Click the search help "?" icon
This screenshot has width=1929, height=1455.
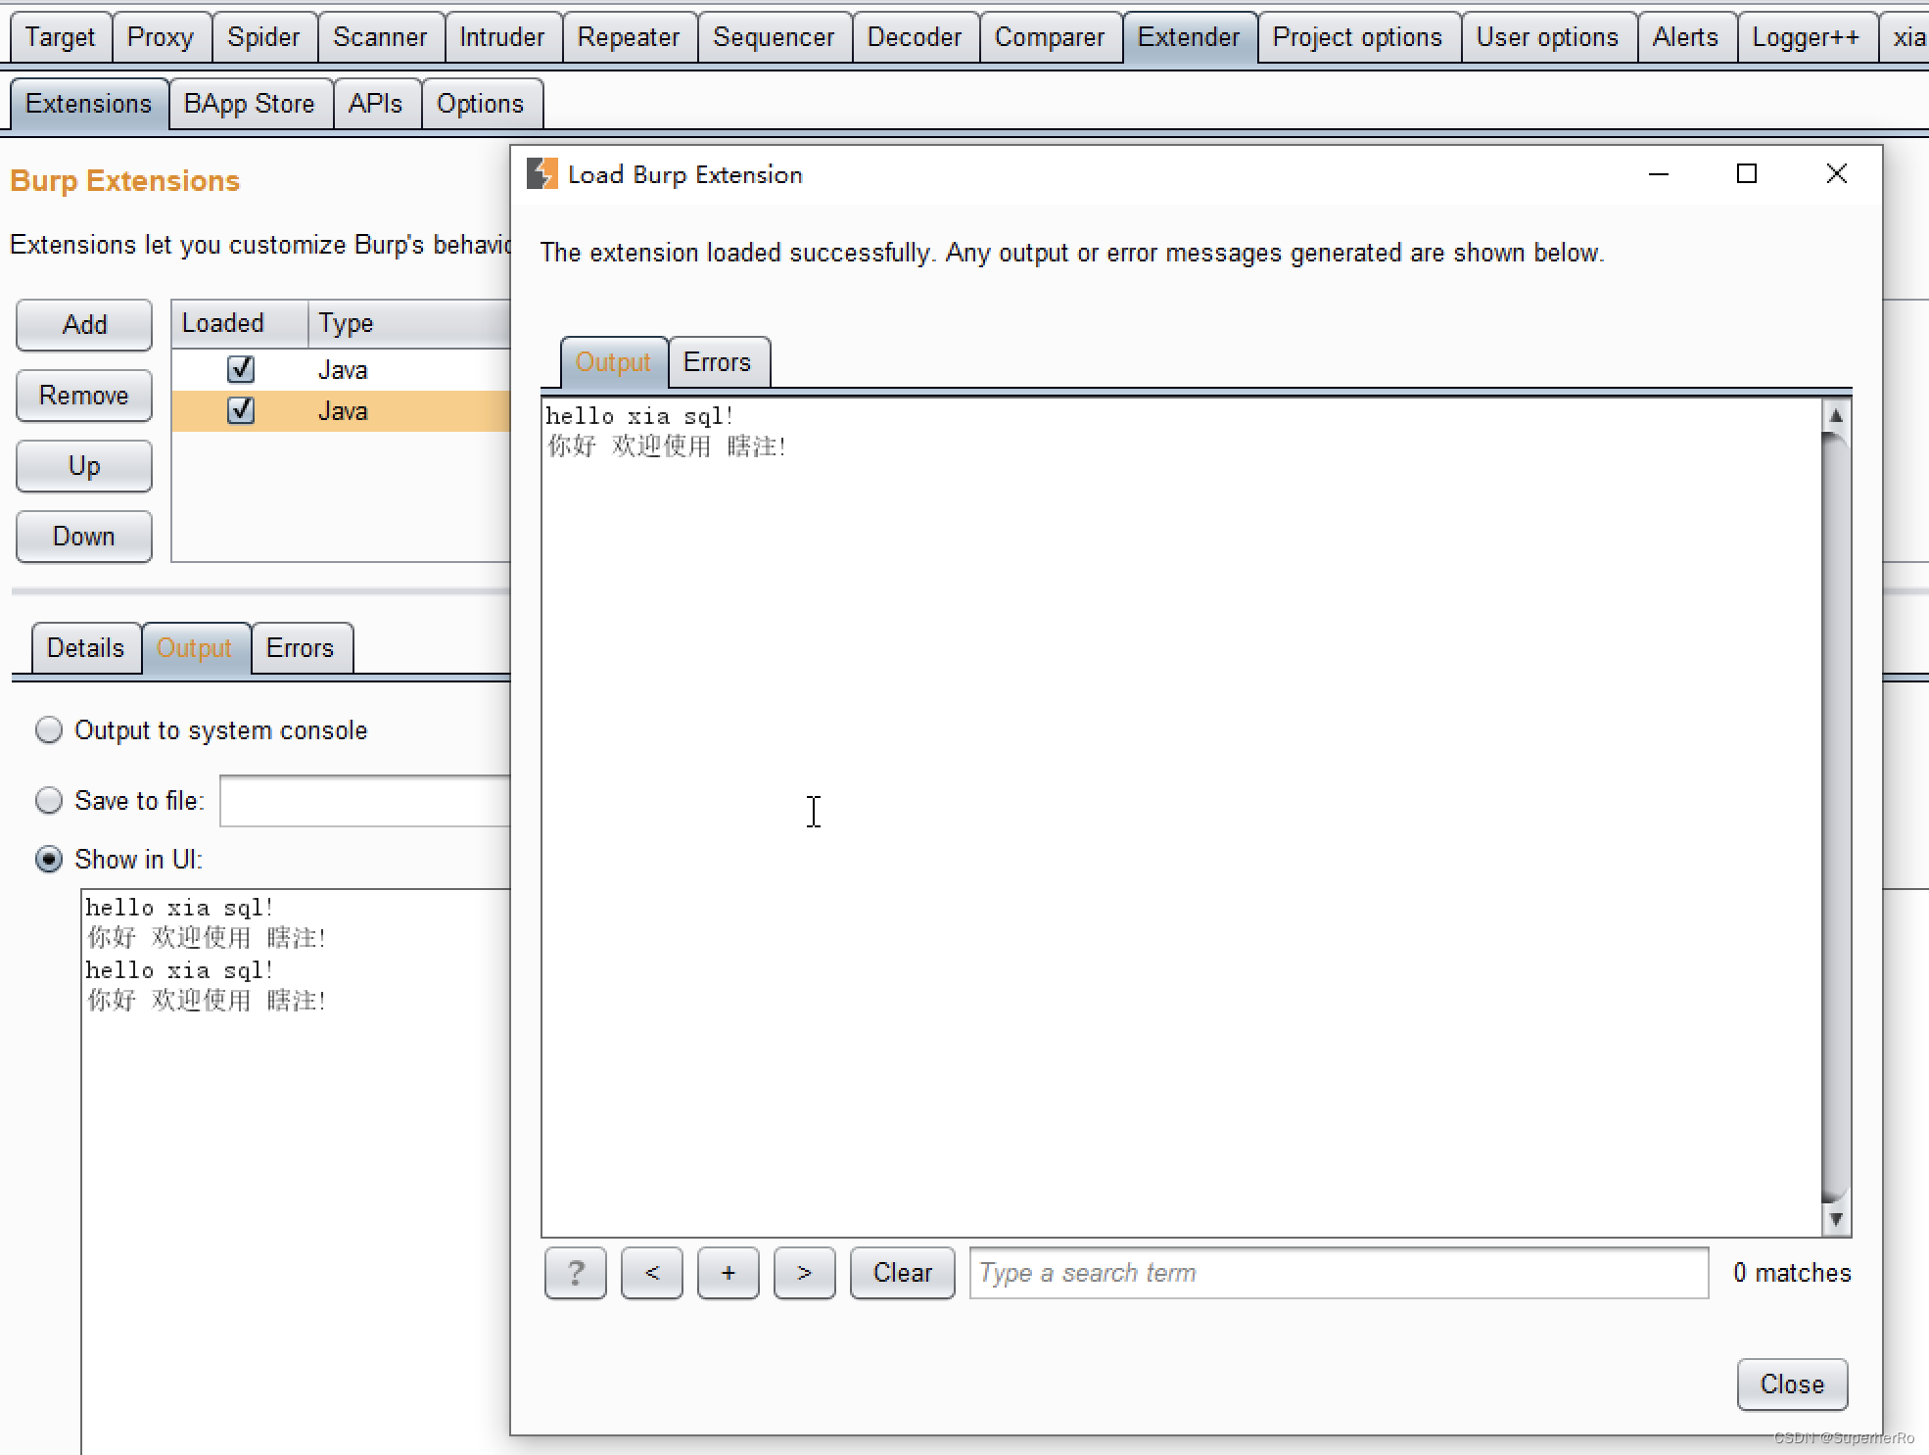(575, 1273)
